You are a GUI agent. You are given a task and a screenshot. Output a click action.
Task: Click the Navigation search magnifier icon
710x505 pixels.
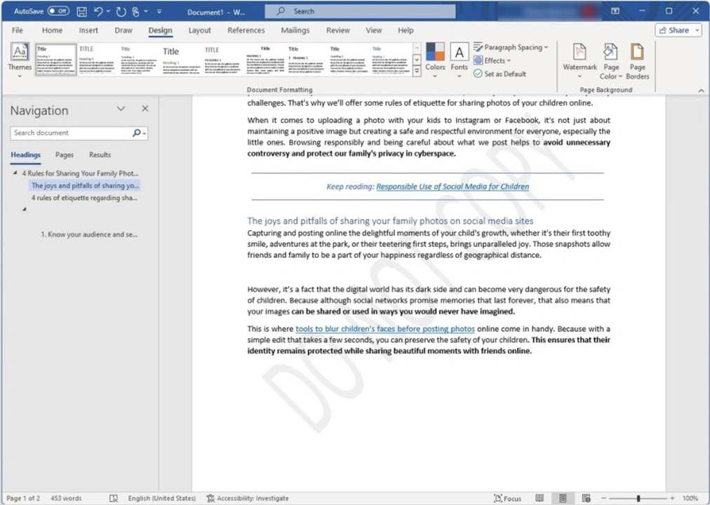coord(136,133)
